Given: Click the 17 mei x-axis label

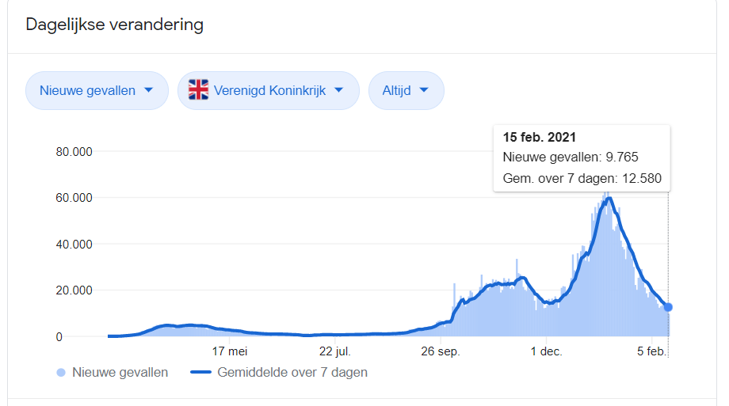Looking at the screenshot, I should tap(230, 351).
